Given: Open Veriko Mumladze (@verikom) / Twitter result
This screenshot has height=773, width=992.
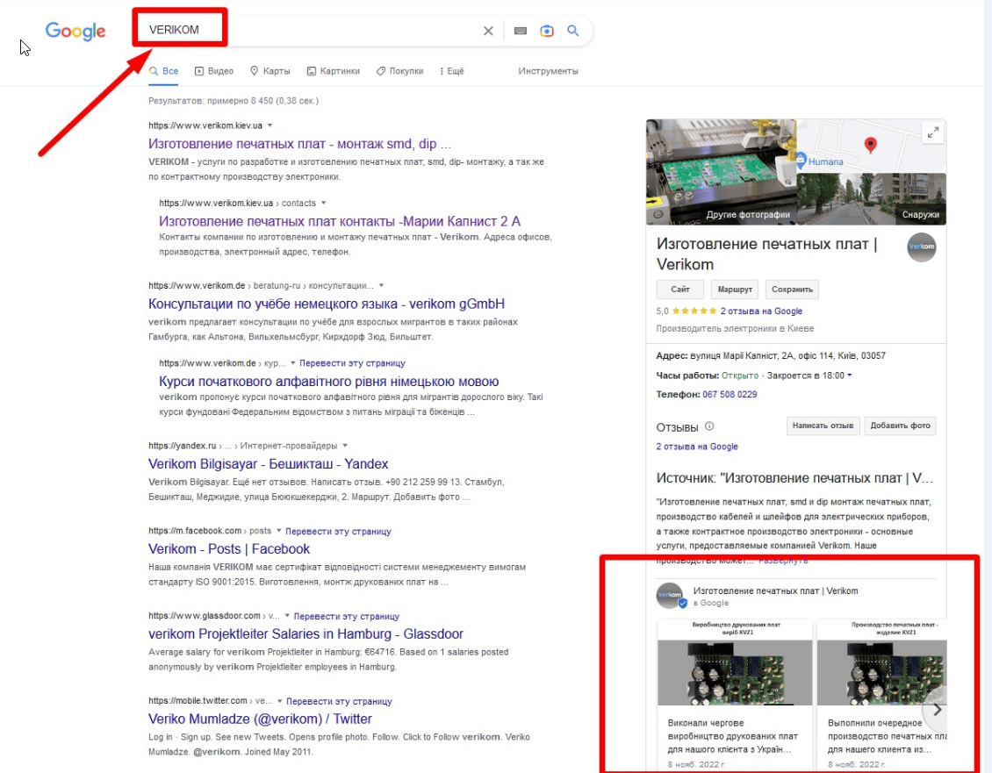Looking at the screenshot, I should click(260, 719).
